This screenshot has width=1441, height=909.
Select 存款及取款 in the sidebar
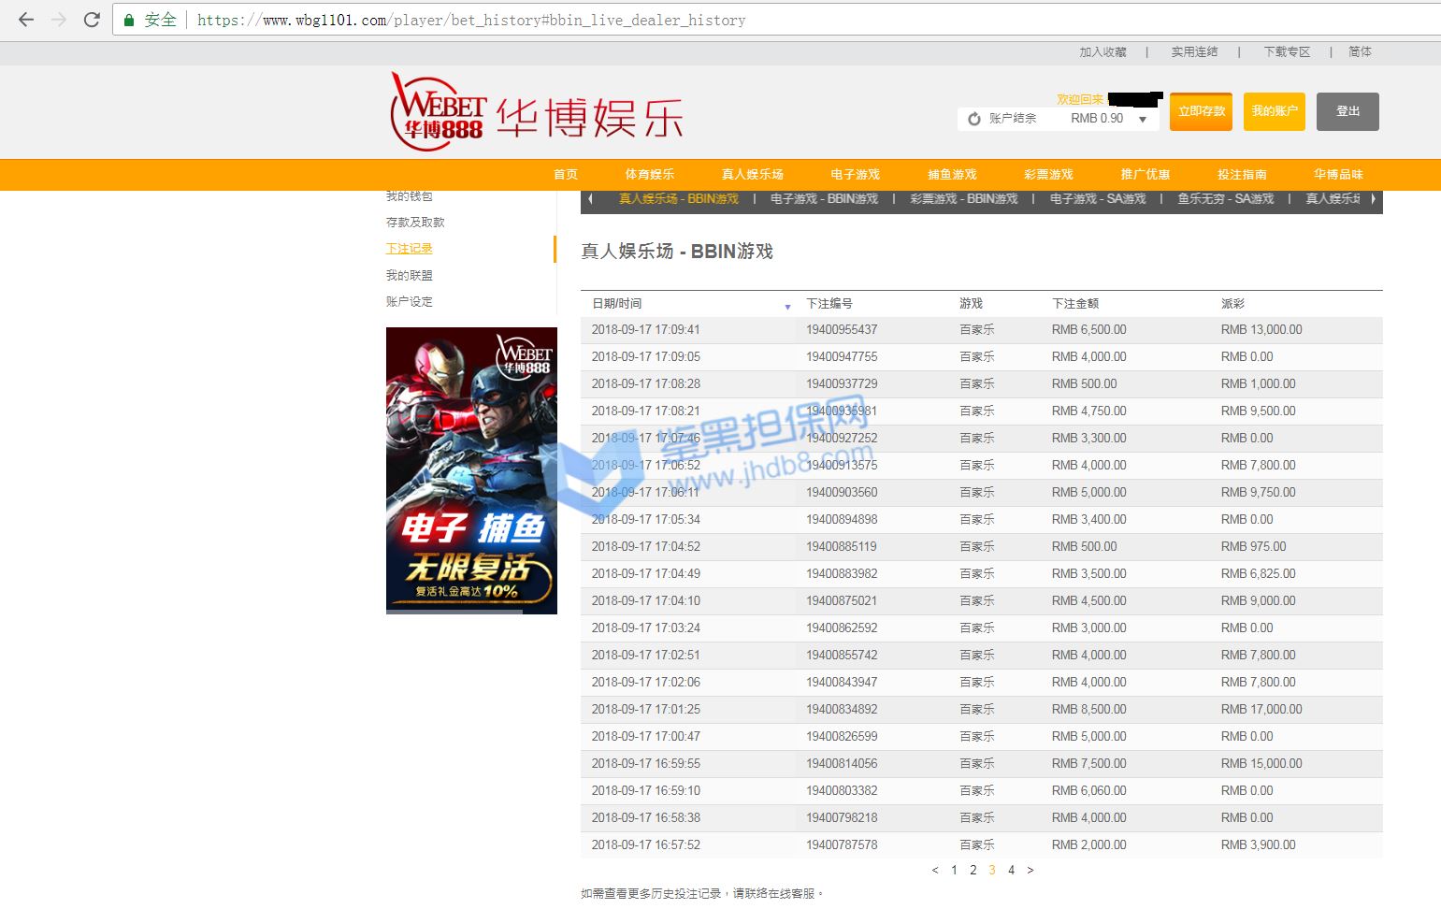click(415, 223)
